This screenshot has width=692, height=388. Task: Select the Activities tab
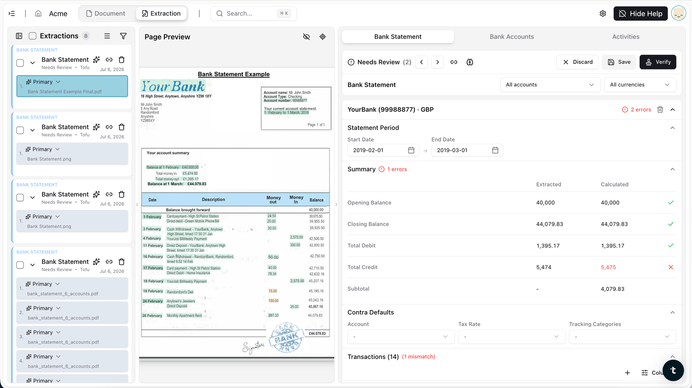626,37
